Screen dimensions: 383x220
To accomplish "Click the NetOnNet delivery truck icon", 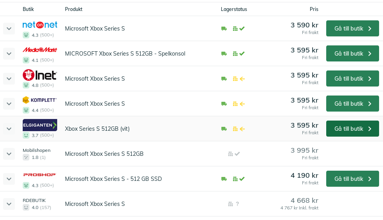I will tap(224, 29).
